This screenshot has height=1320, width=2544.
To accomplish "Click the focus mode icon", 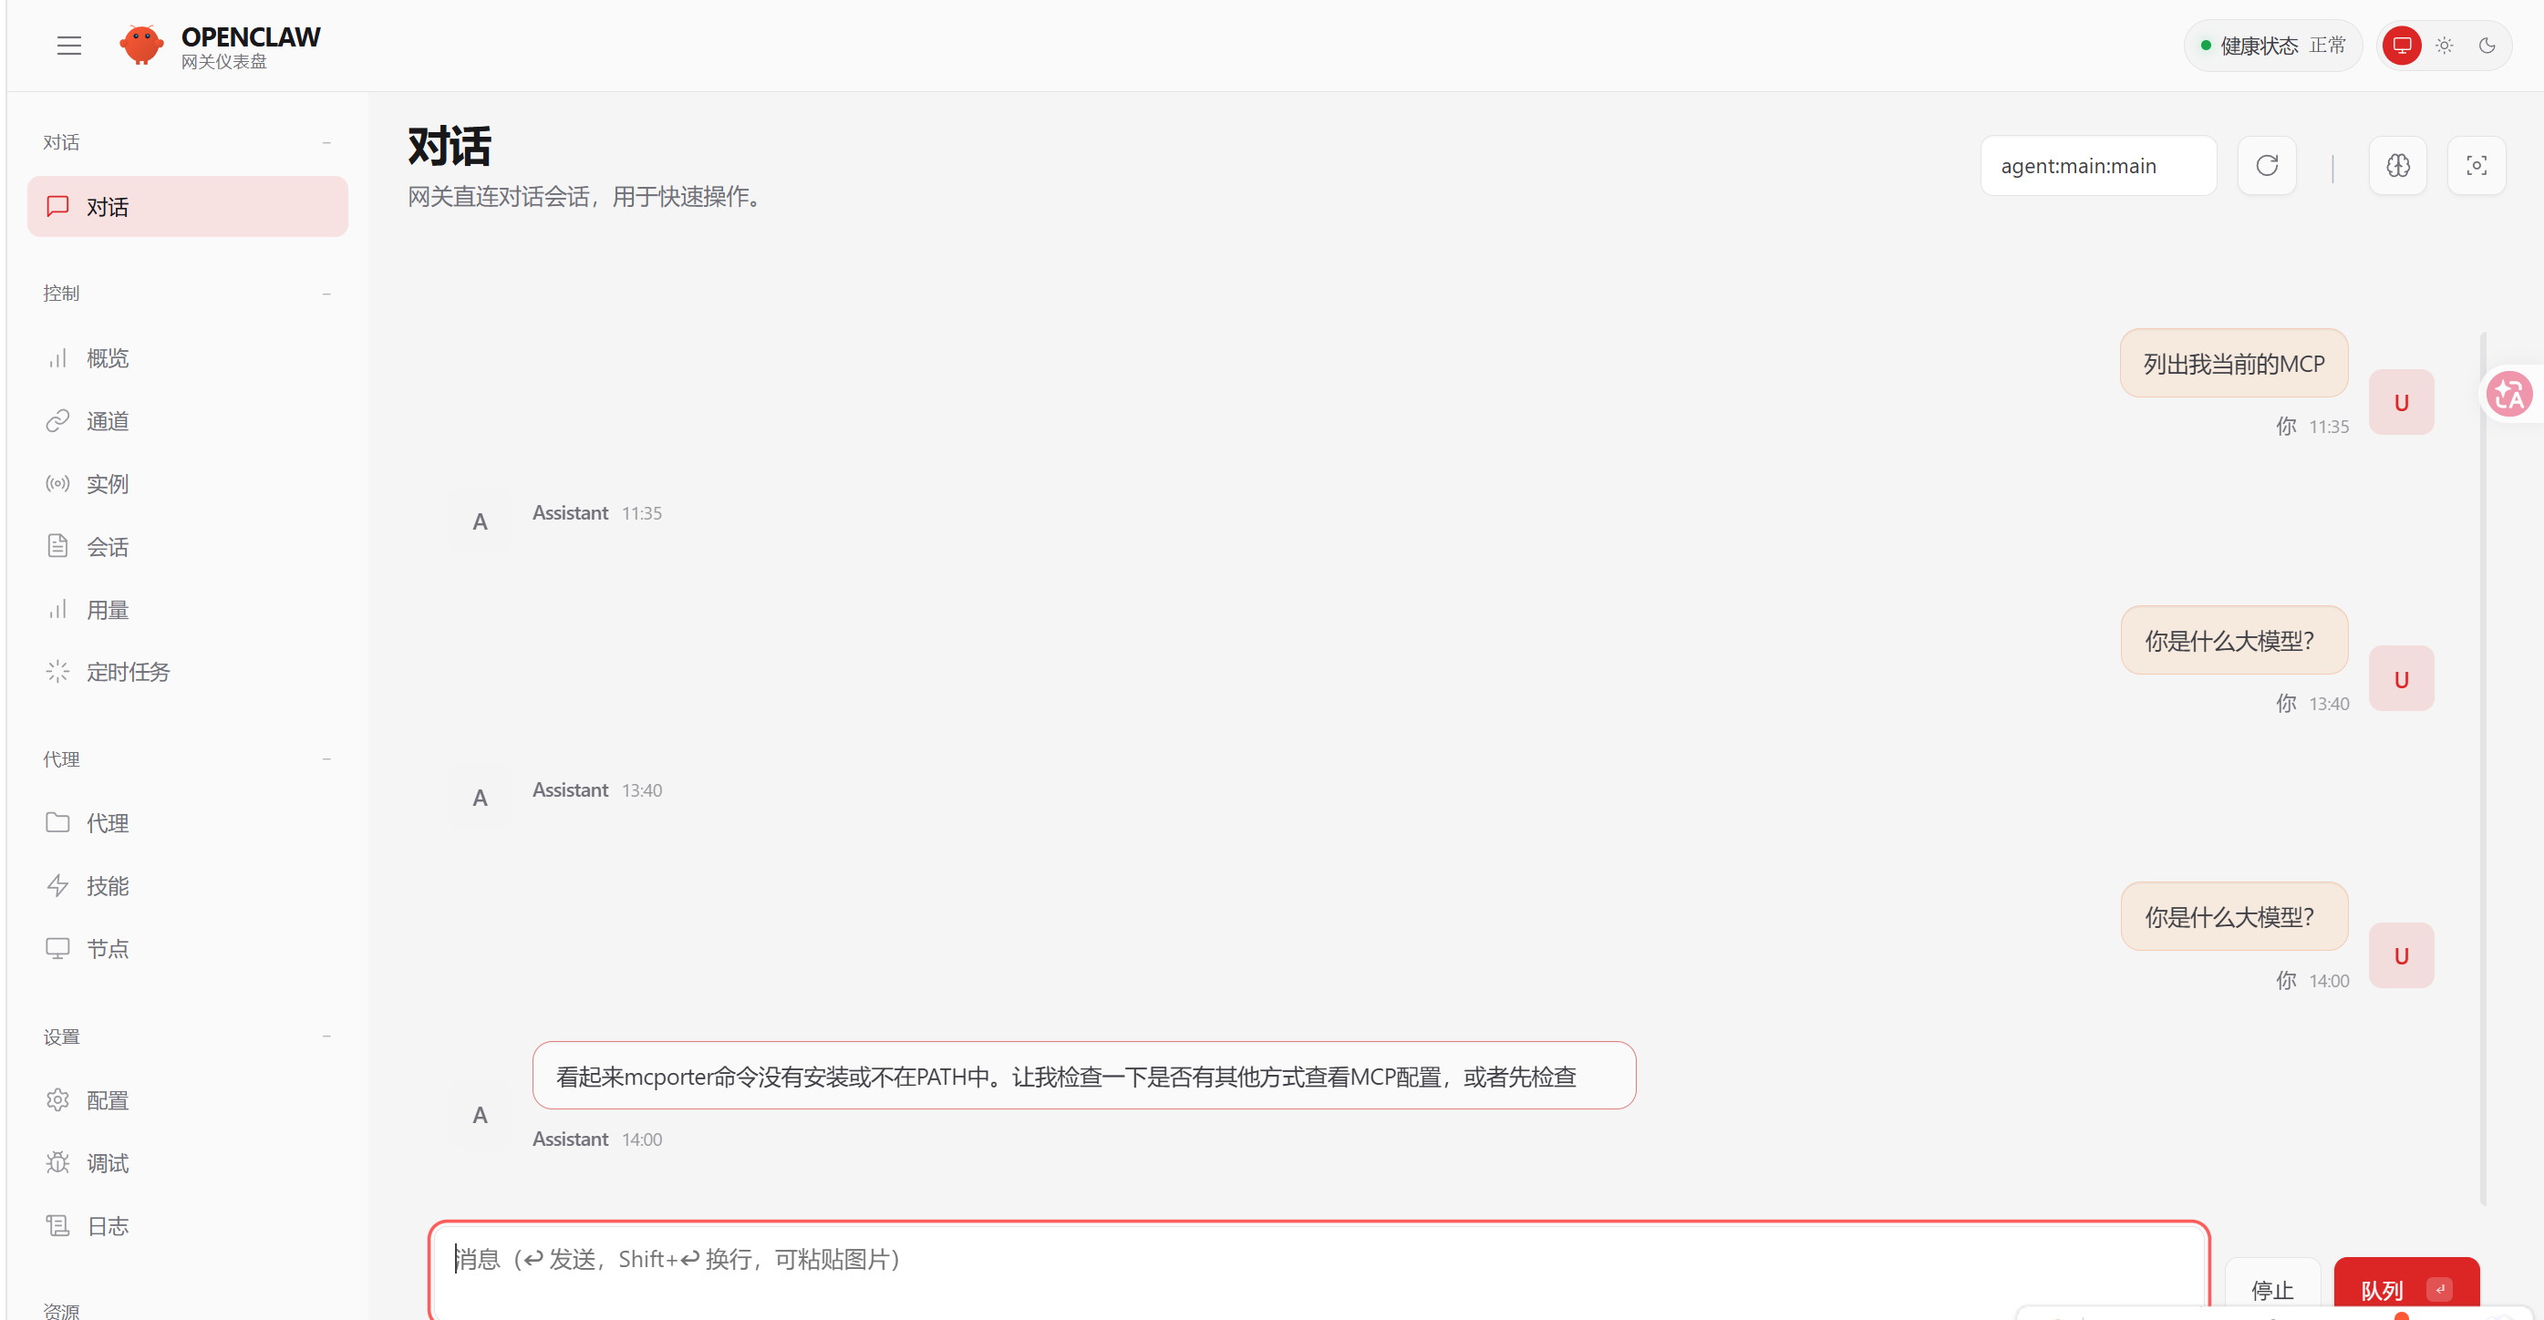I will pyautogui.click(x=2476, y=166).
